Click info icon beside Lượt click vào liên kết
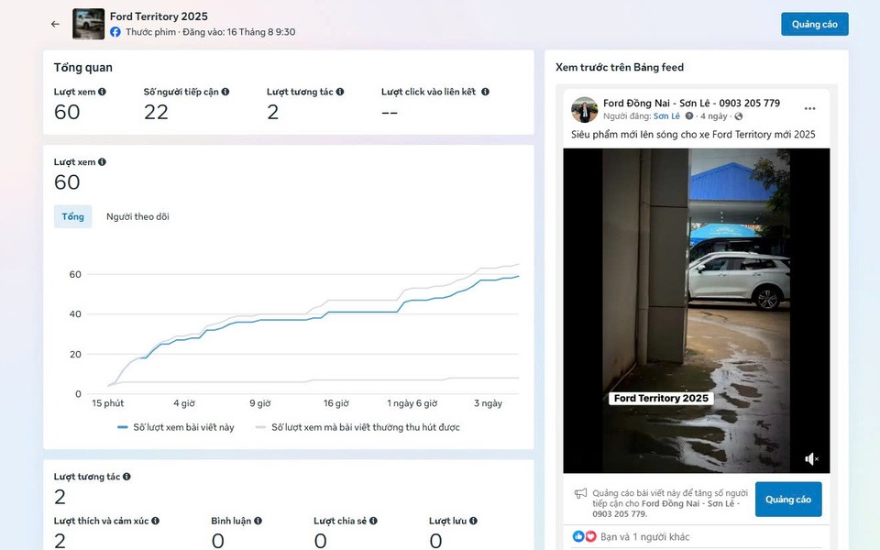880x550 pixels. (485, 92)
